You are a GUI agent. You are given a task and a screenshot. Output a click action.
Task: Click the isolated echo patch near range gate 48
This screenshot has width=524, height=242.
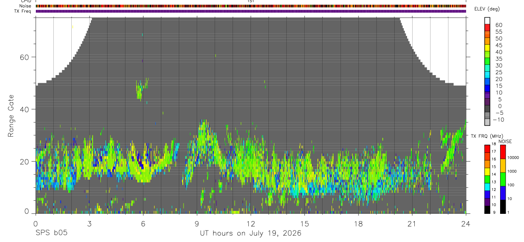tap(142, 89)
